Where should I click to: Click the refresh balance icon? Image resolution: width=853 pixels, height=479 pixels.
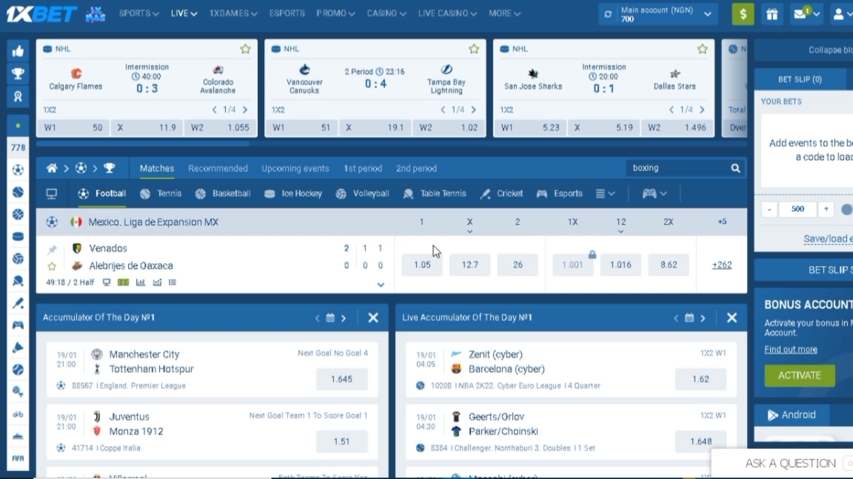point(608,14)
